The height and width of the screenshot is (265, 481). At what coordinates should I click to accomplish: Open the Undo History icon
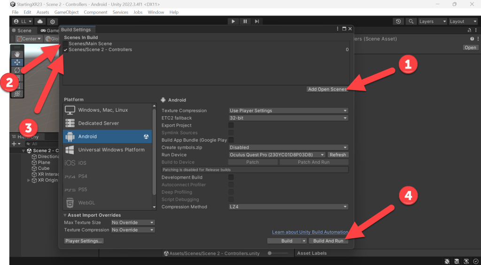[398, 22]
